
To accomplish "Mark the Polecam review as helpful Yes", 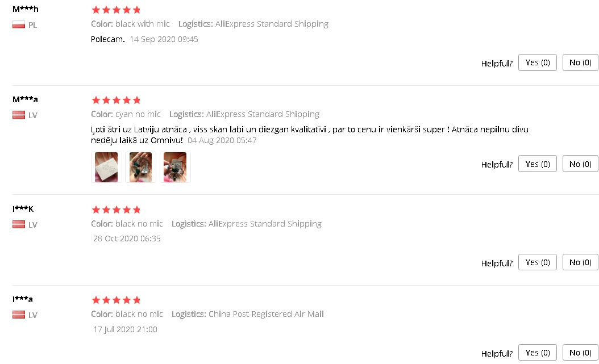I will (538, 62).
